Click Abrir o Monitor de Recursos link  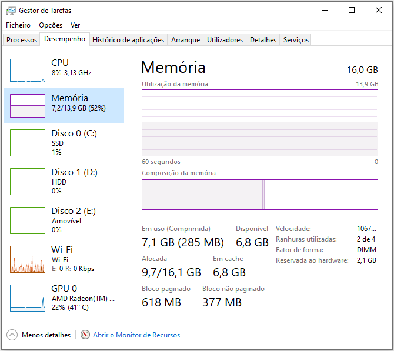click(136, 335)
